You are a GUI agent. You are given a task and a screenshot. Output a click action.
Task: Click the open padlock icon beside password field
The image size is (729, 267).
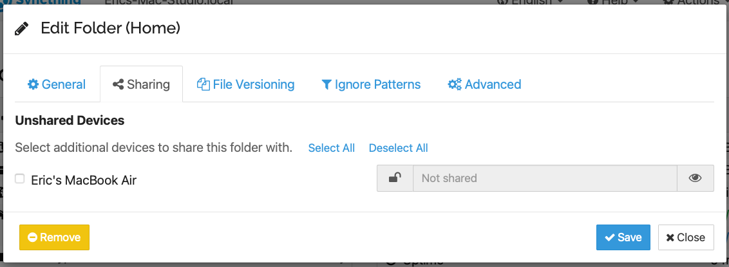pyautogui.click(x=395, y=178)
